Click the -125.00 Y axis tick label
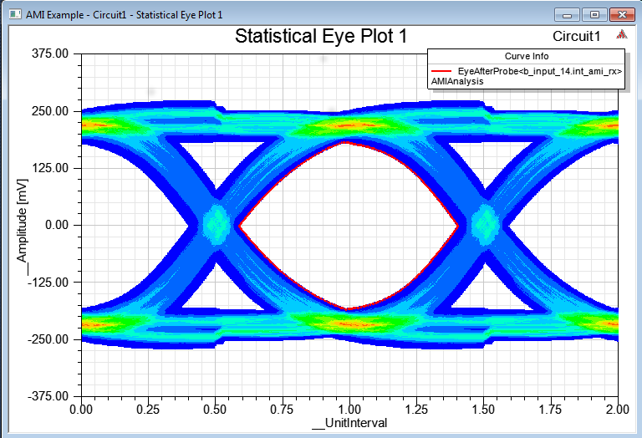Image resolution: width=642 pixels, height=438 pixels. (x=48, y=282)
